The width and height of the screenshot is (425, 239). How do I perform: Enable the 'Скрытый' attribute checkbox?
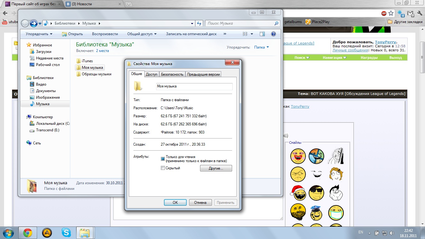[163, 168]
